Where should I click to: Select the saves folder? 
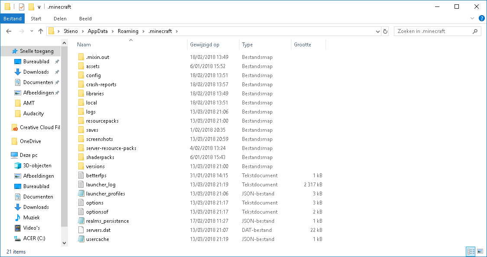92,130
